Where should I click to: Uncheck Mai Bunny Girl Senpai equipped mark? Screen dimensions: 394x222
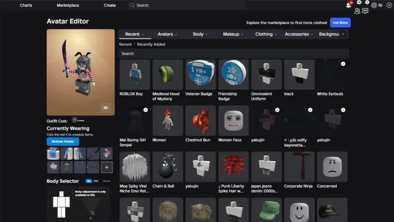[145, 109]
